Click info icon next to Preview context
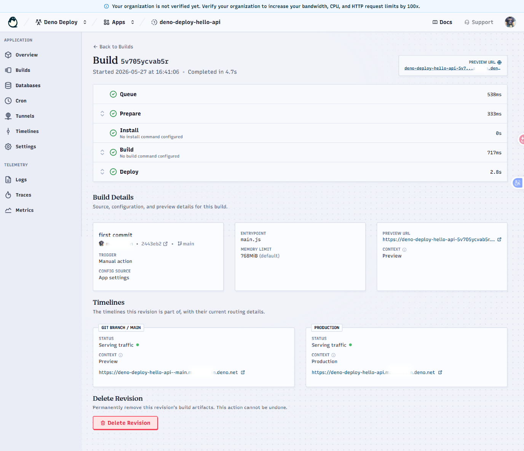This screenshot has height=451, width=524. [x=404, y=250]
